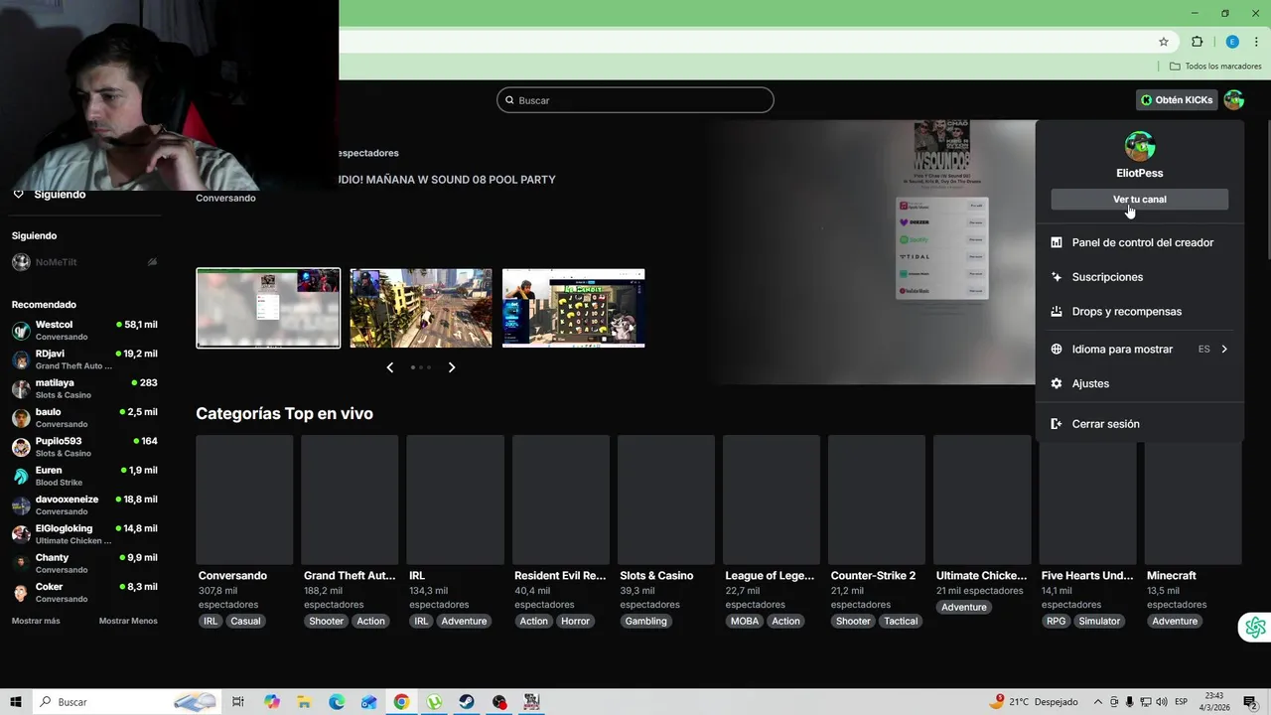The image size is (1271, 715).
Task: Open davooxeneize channel in sidebar
Action: [x=84, y=504]
